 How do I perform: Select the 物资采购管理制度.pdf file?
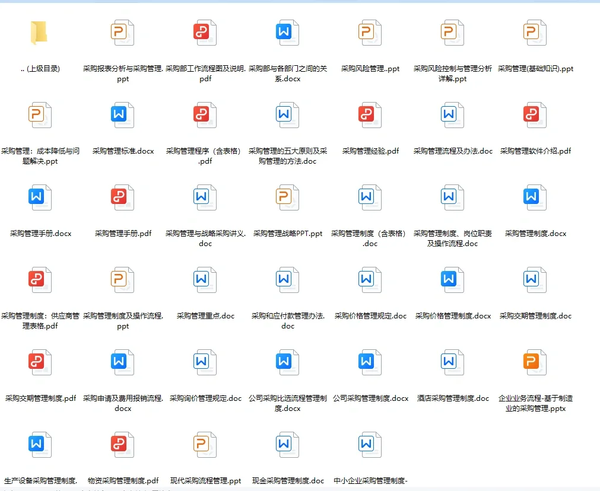pos(122,445)
